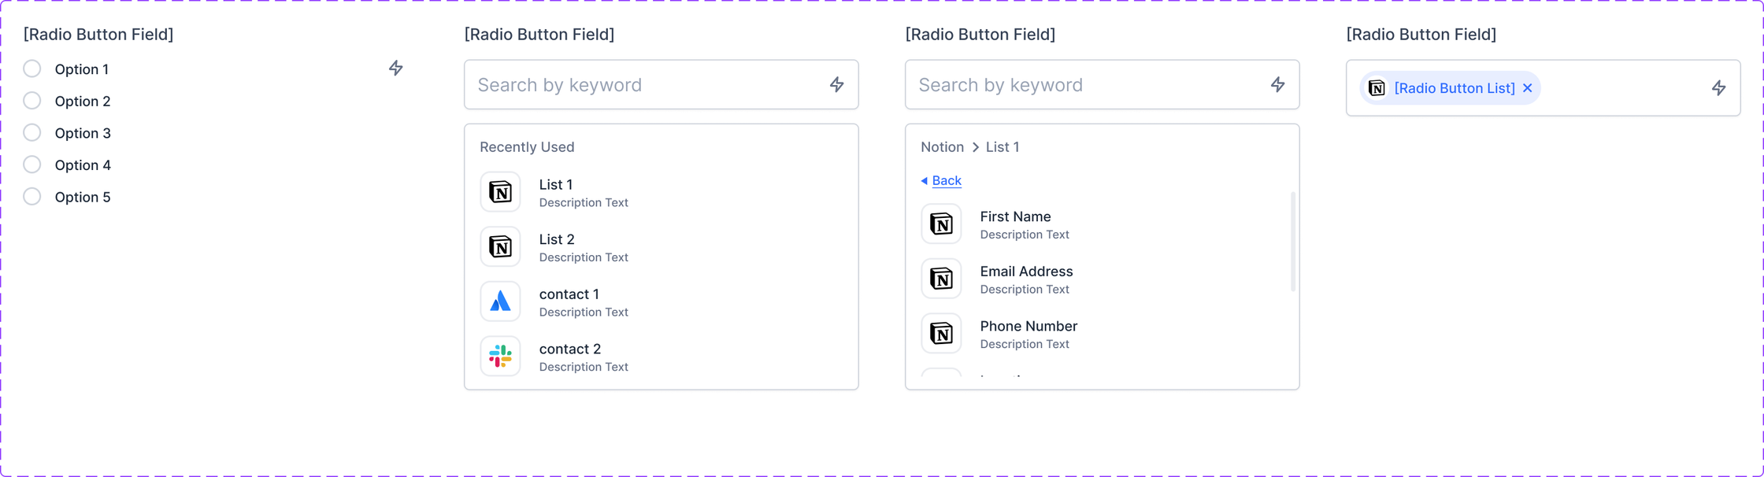Click the Notion icon for List 2
1764x477 pixels.
(x=501, y=246)
